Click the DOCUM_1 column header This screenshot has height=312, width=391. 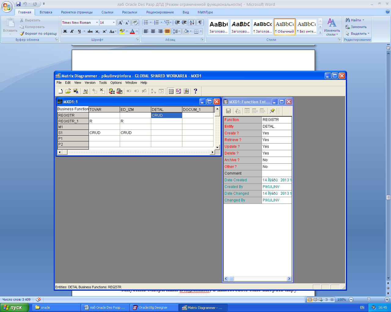click(x=198, y=109)
